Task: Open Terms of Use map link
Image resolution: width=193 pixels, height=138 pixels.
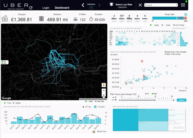Action: 102,99
